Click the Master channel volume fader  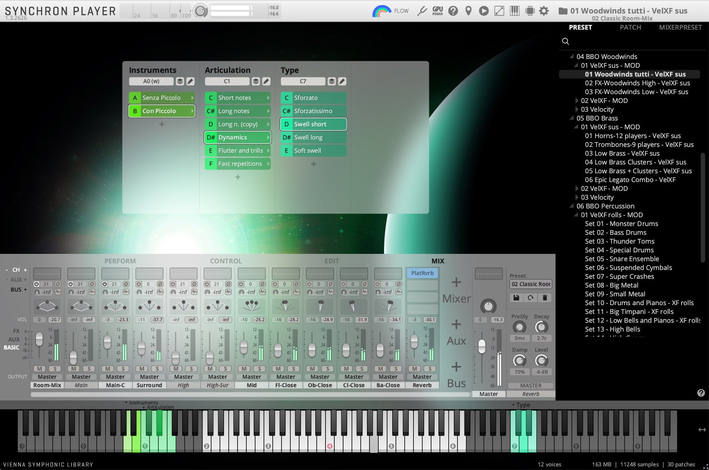(482, 346)
